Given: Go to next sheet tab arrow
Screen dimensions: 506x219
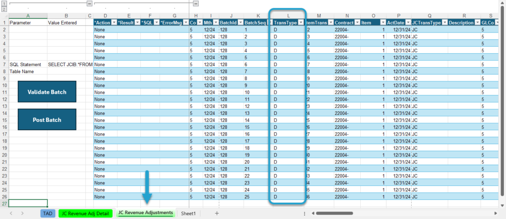Looking at the screenshot, I should 22,213.
